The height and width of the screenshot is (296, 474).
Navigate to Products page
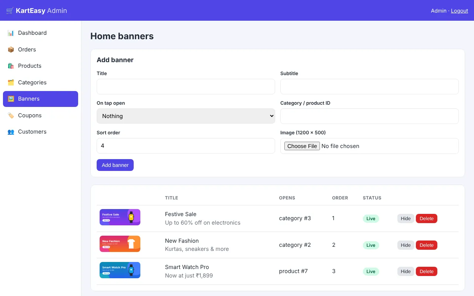pyautogui.click(x=40, y=66)
